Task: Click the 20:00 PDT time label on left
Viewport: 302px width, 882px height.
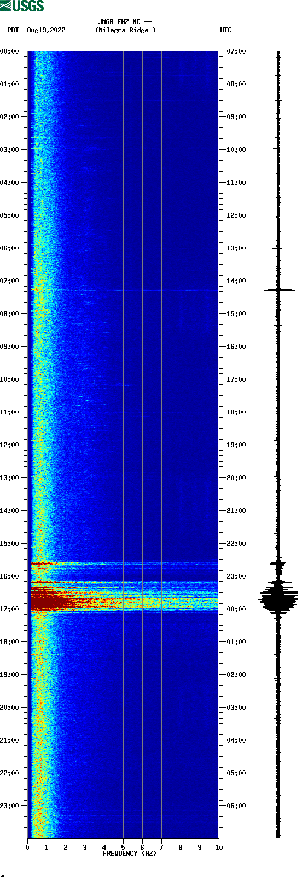Action: point(9,708)
